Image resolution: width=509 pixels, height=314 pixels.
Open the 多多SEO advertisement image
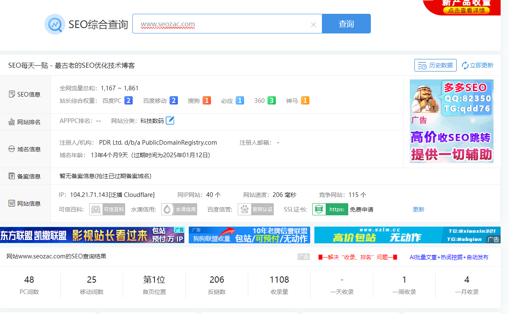point(452,121)
